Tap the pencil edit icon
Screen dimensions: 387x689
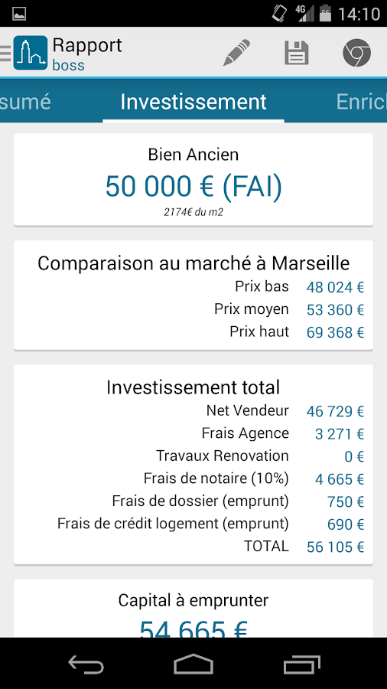pyautogui.click(x=236, y=53)
